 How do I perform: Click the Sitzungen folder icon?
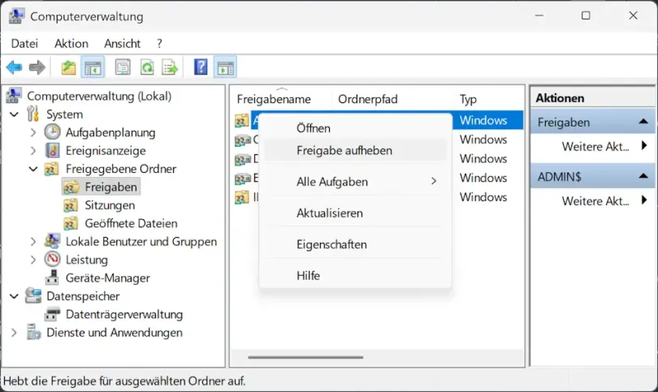[x=71, y=205]
